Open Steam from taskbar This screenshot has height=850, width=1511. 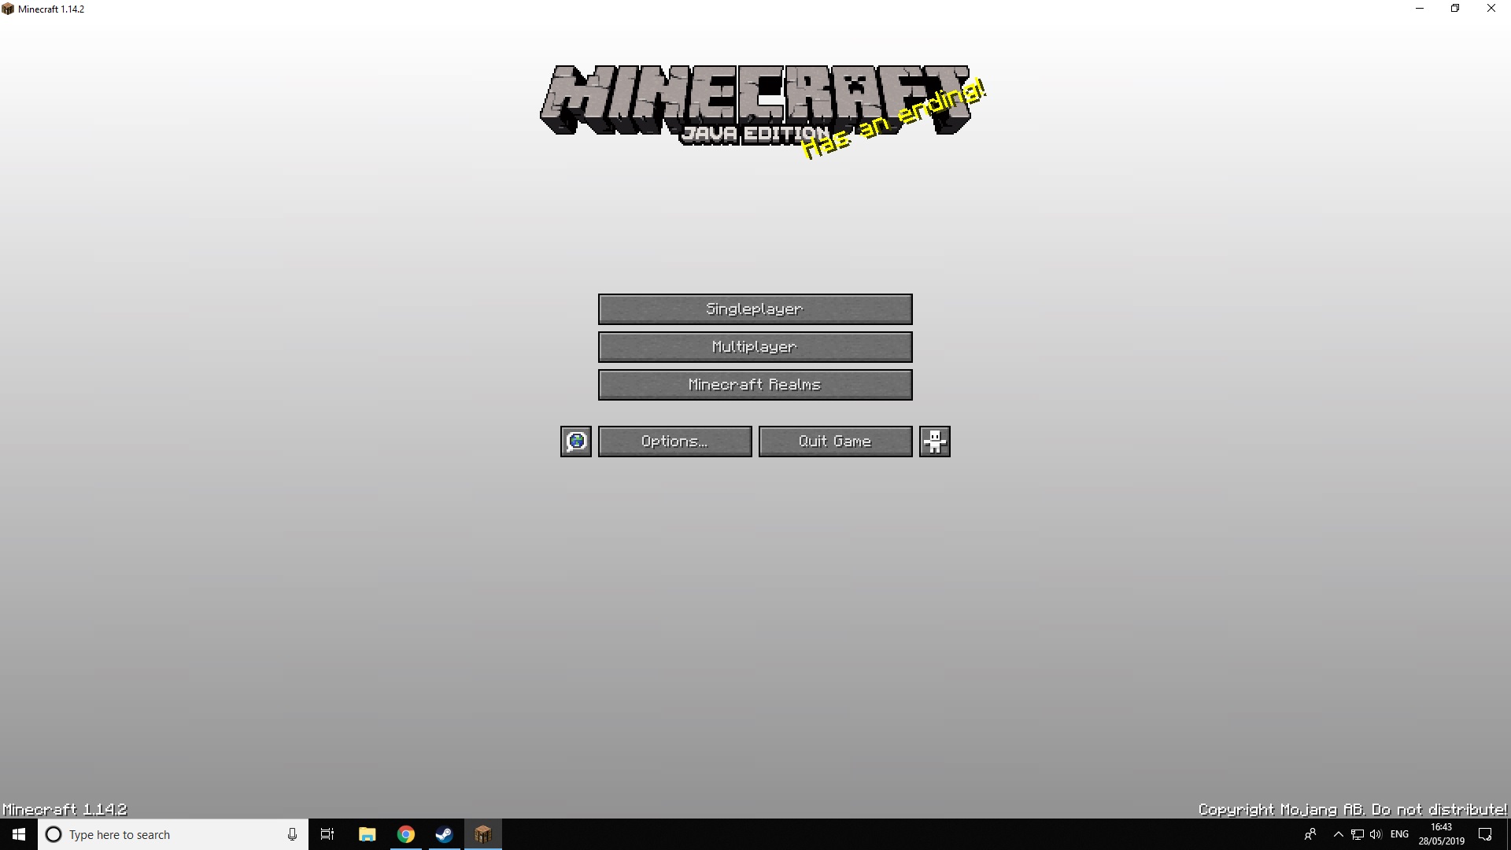pyautogui.click(x=444, y=834)
